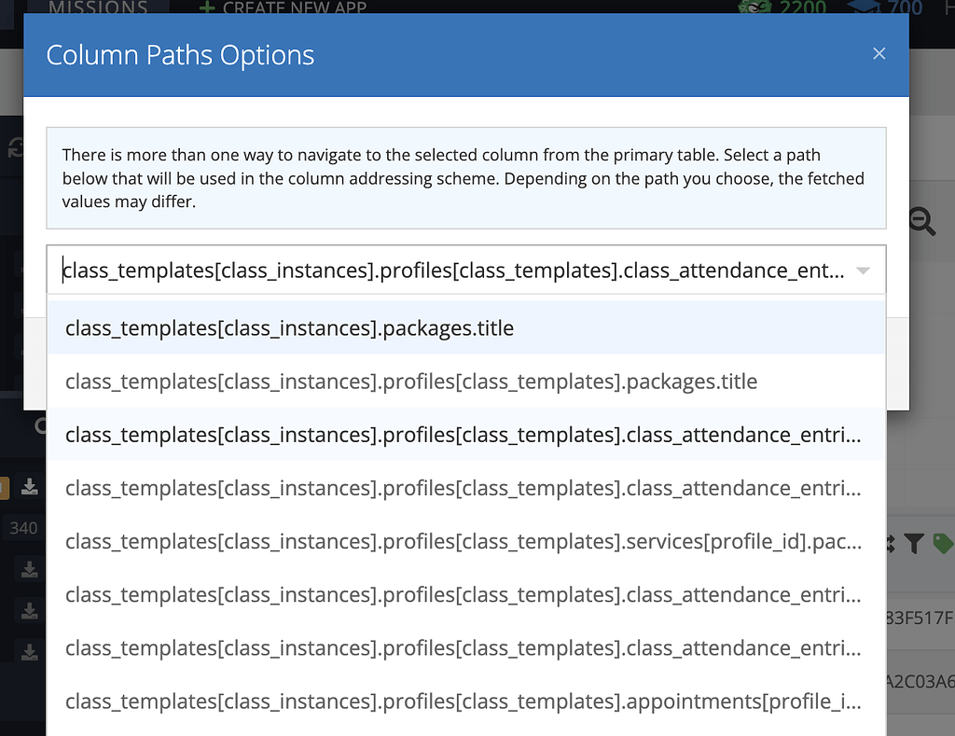The image size is (955, 736).
Task: Select the zoom-out magnifier icon
Action: 921,221
